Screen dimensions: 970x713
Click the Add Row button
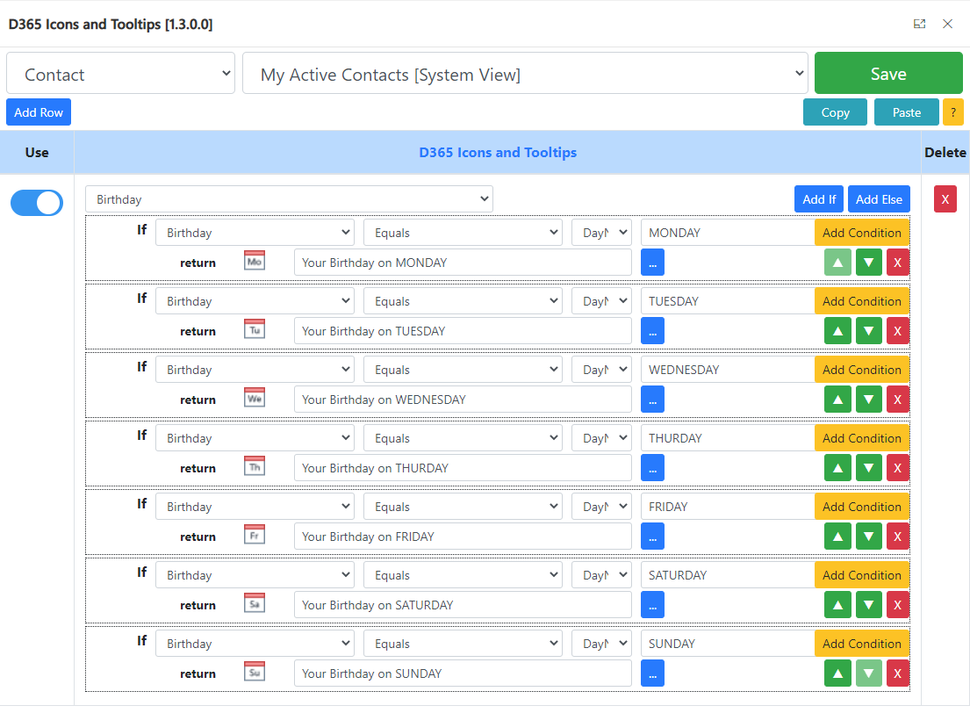[x=39, y=112]
